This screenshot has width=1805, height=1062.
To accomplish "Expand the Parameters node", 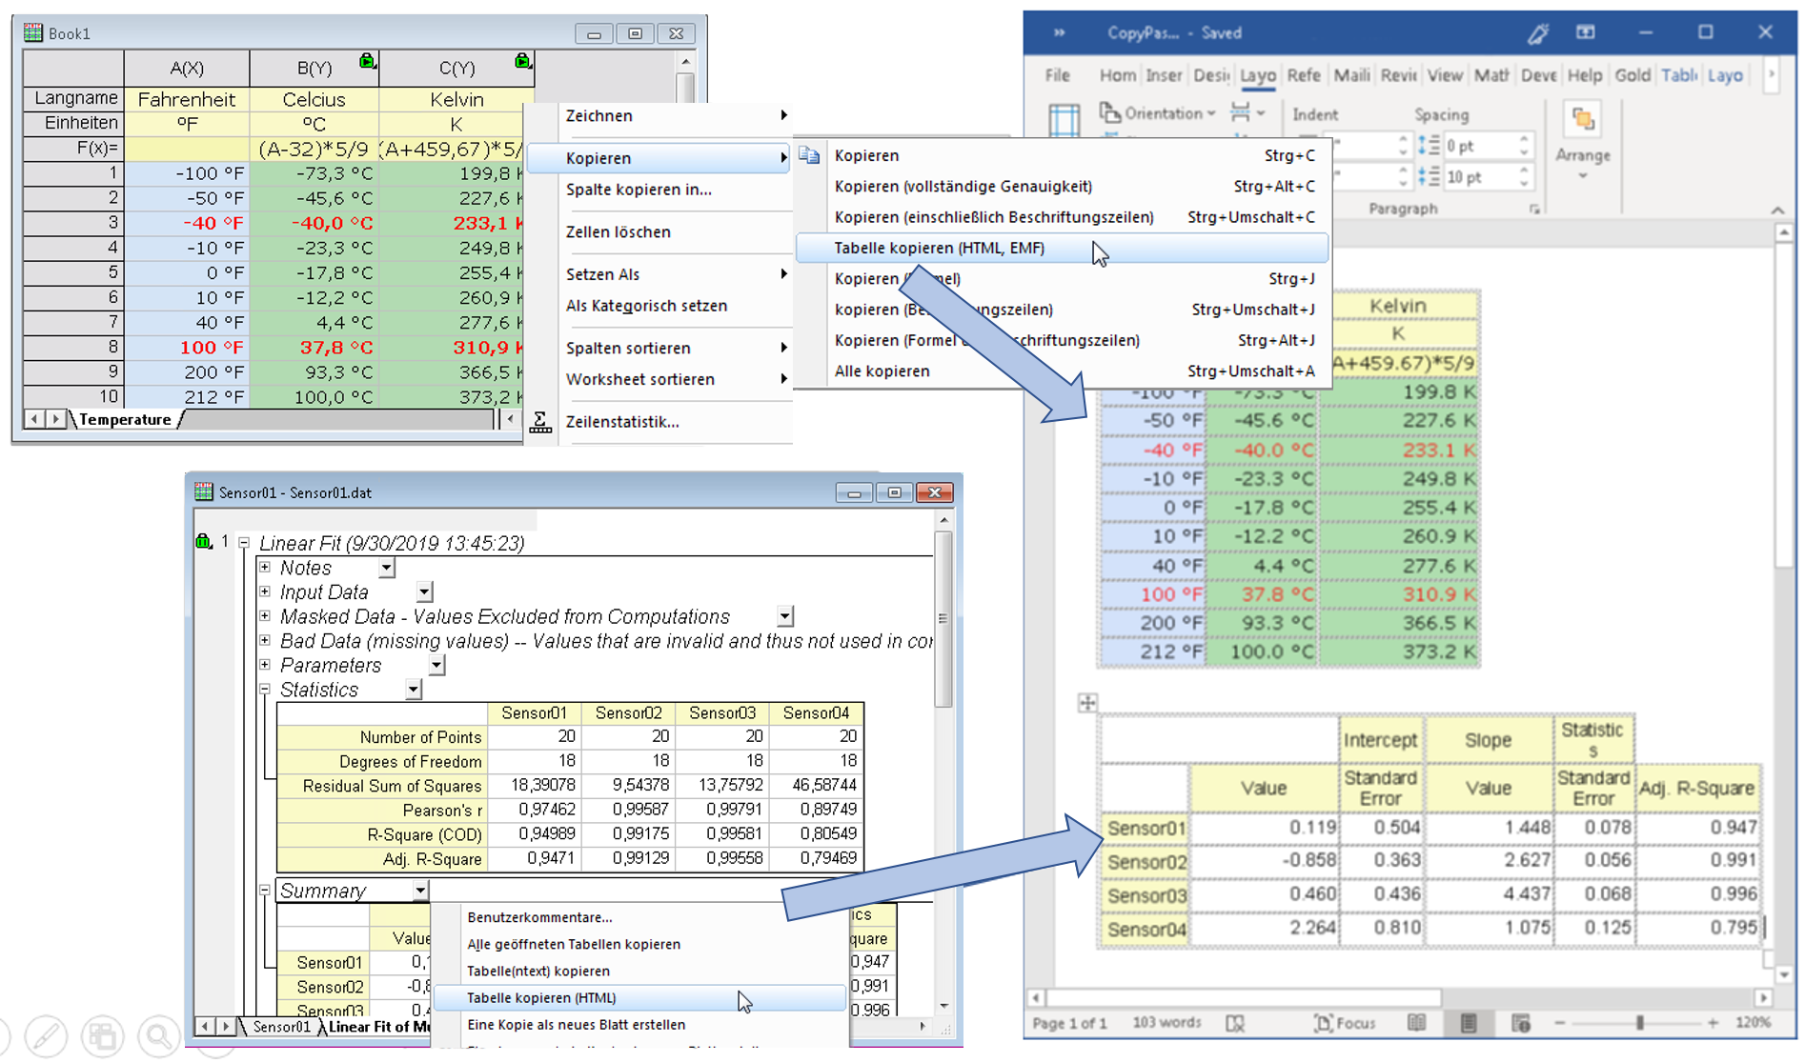I will pyautogui.click(x=265, y=665).
